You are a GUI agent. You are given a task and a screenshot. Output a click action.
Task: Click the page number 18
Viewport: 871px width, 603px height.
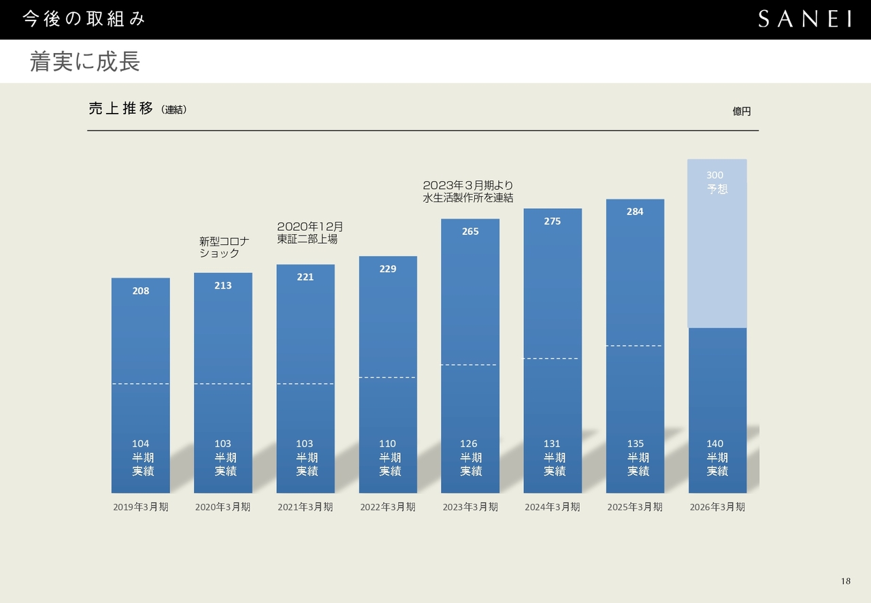point(845,581)
